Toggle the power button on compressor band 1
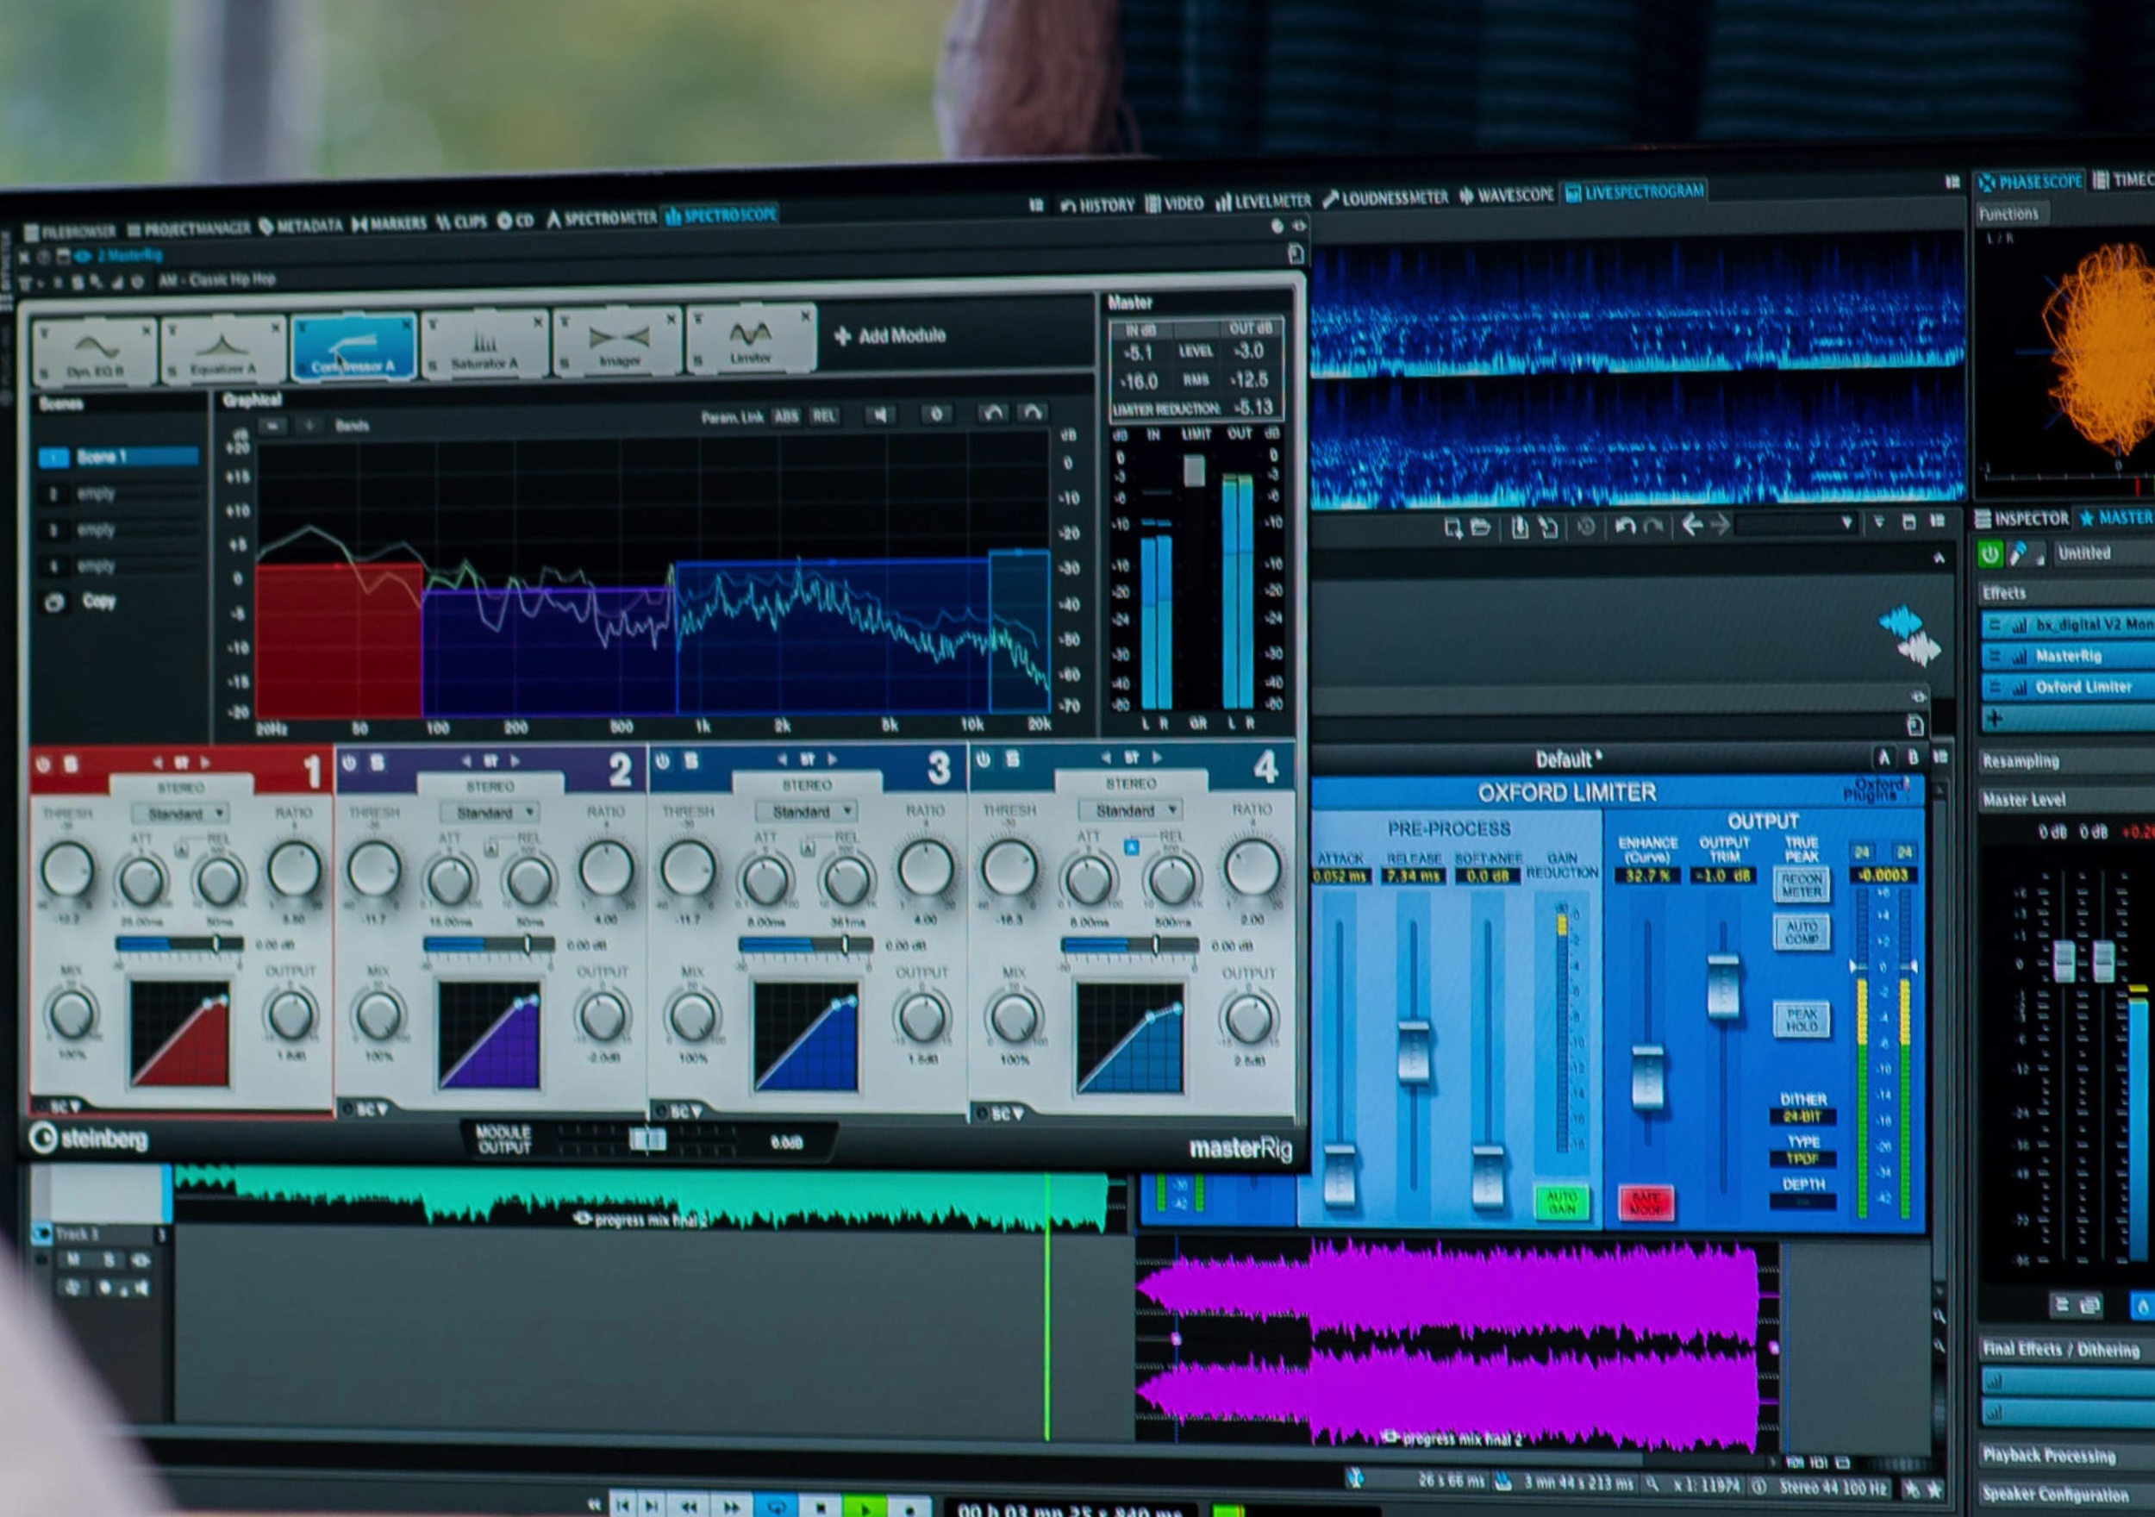This screenshot has height=1517, width=2155. pos(41,761)
